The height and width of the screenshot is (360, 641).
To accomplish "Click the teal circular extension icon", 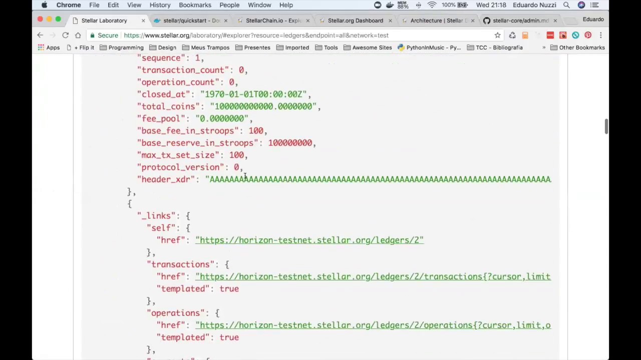I will (x=575, y=35).
